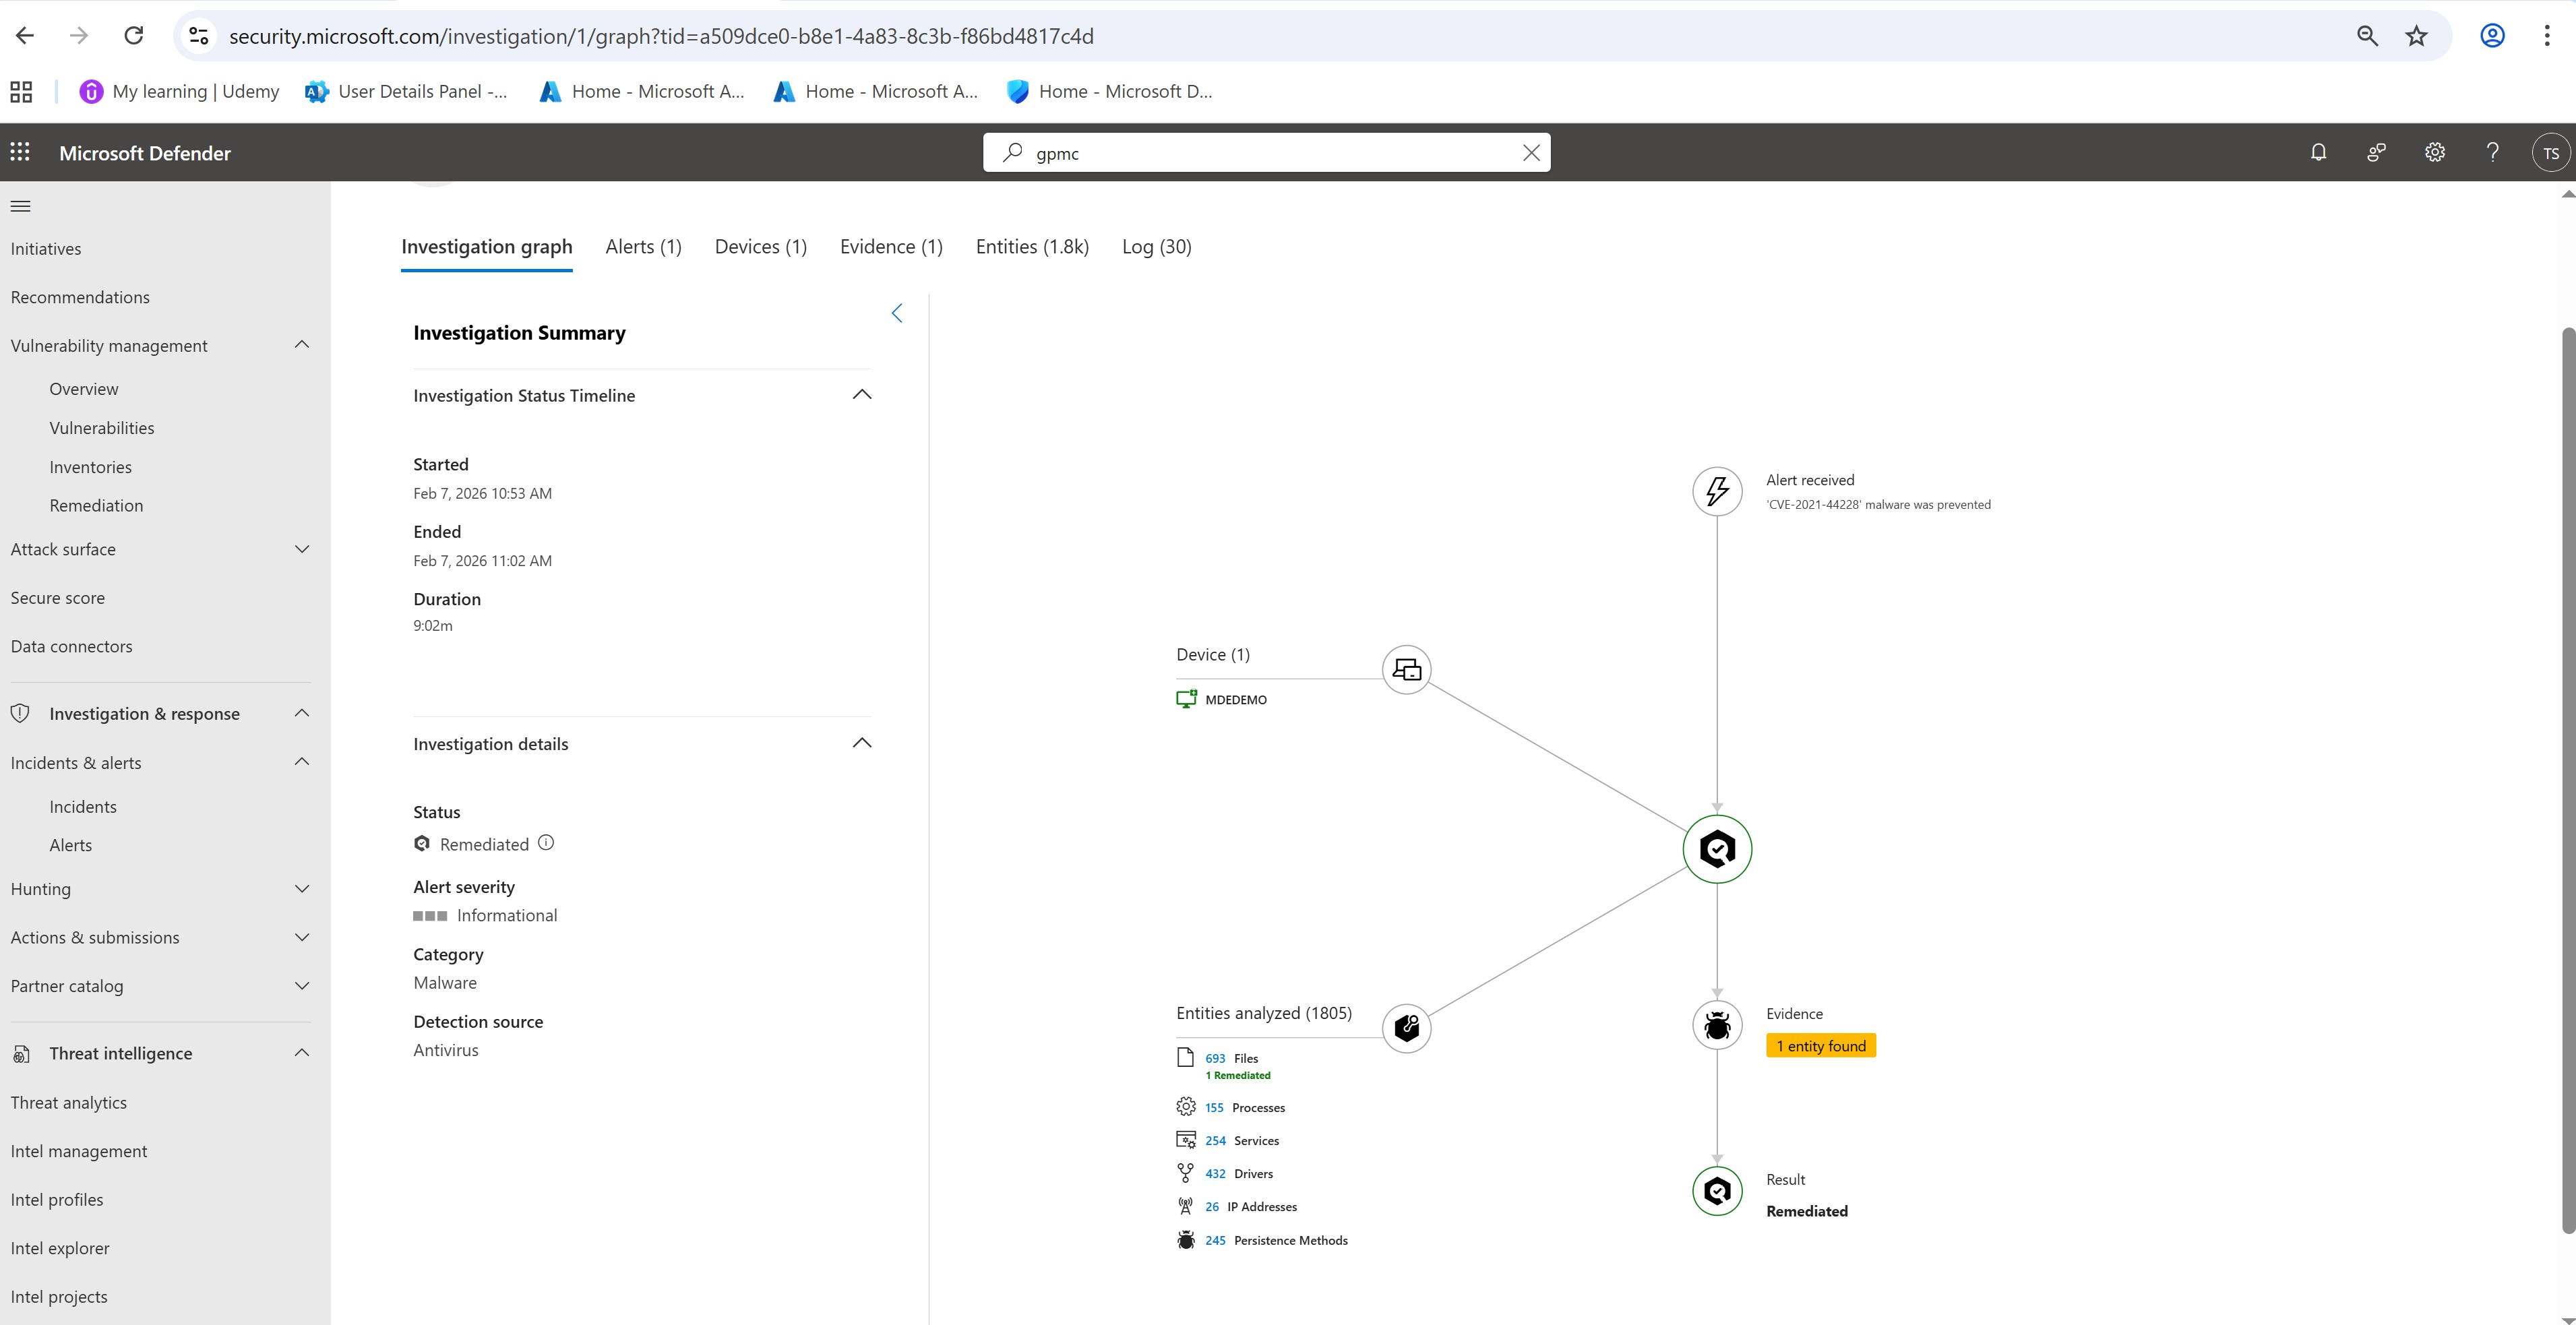Collapse the Investigation Summary panel arrow
2576x1325 pixels.
coord(897,313)
